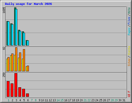Click the 82 axis maximum value
This screenshot has width=132, height=103.
point(4,48)
